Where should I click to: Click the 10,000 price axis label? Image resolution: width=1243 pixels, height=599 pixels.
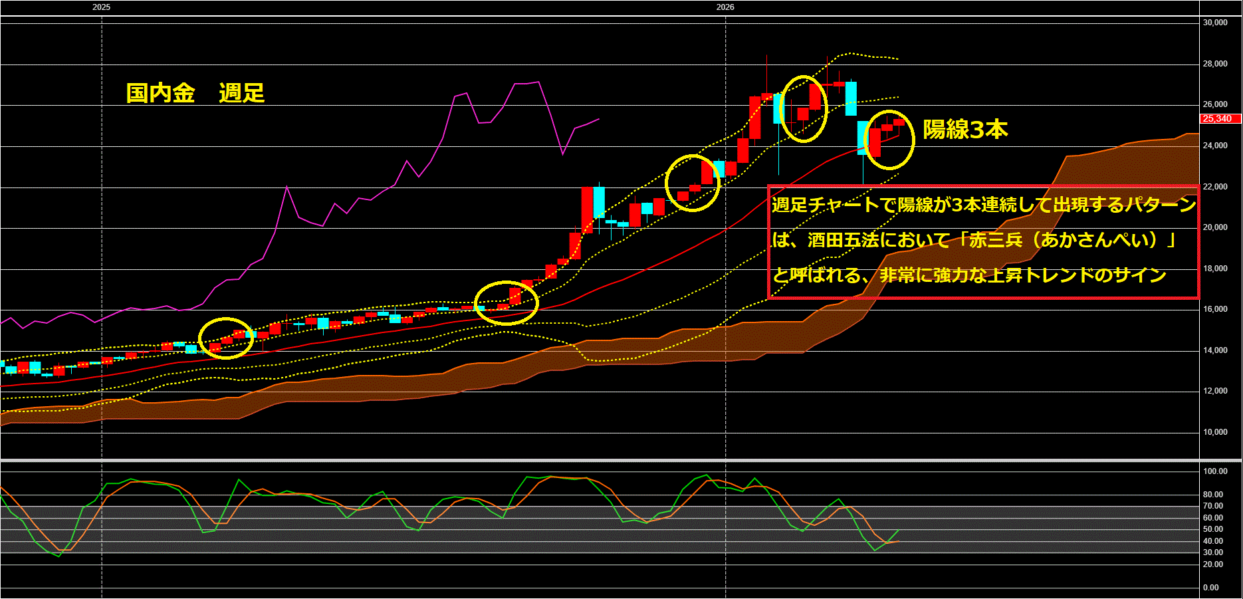click(1214, 432)
